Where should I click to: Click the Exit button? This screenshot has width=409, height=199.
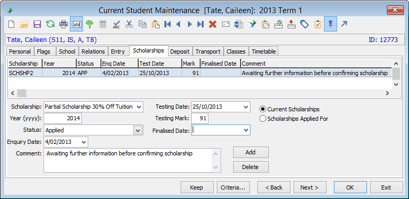point(386,187)
